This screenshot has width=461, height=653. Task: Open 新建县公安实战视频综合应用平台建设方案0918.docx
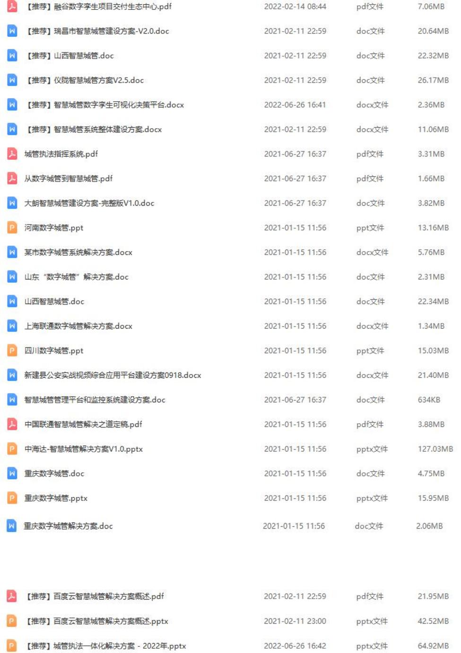tap(113, 375)
